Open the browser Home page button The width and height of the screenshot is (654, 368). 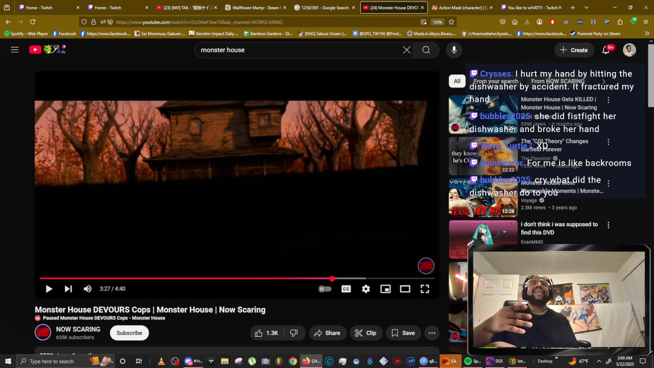tap(515, 22)
